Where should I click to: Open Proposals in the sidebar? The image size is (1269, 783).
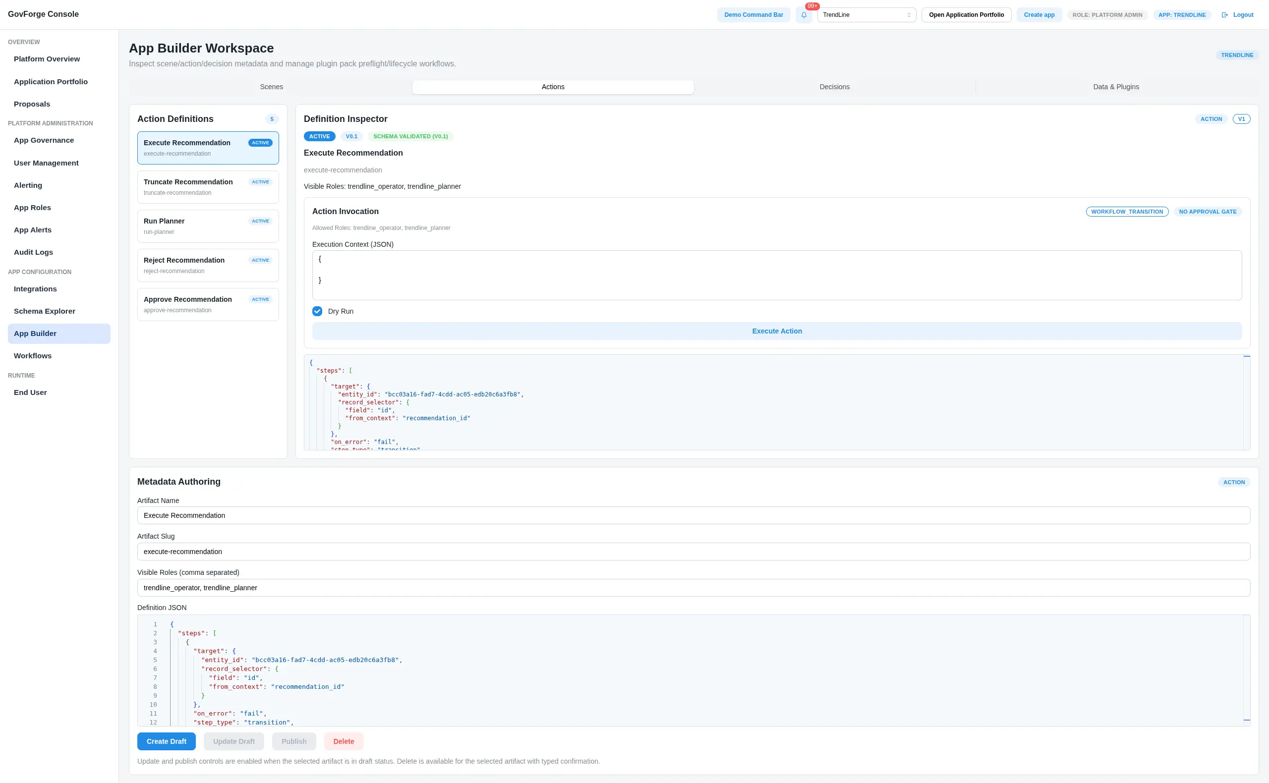point(59,104)
